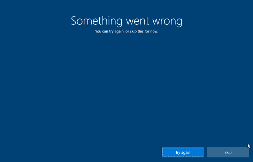
Task: Move past the error with Skip
Action: pos(228,152)
